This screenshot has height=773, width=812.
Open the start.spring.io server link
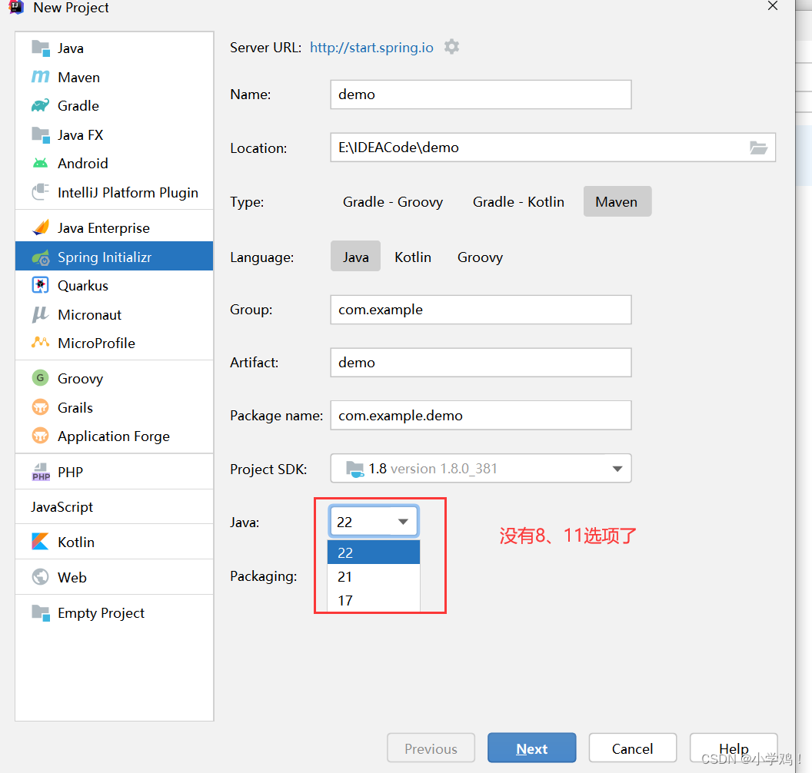tap(371, 48)
